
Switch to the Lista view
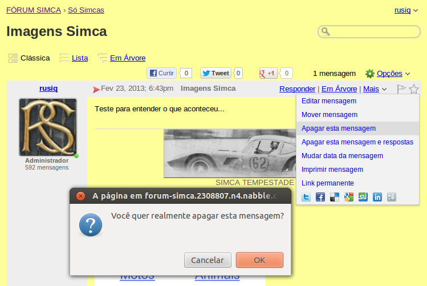tap(79, 58)
